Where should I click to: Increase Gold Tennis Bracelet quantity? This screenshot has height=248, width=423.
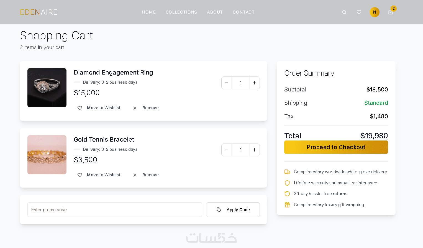click(255, 150)
